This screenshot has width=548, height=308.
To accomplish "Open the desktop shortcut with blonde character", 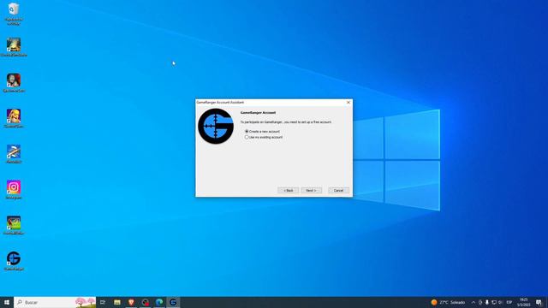I will tap(14, 118).
